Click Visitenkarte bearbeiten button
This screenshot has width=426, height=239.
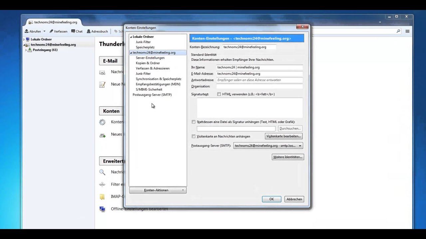tap(284, 136)
